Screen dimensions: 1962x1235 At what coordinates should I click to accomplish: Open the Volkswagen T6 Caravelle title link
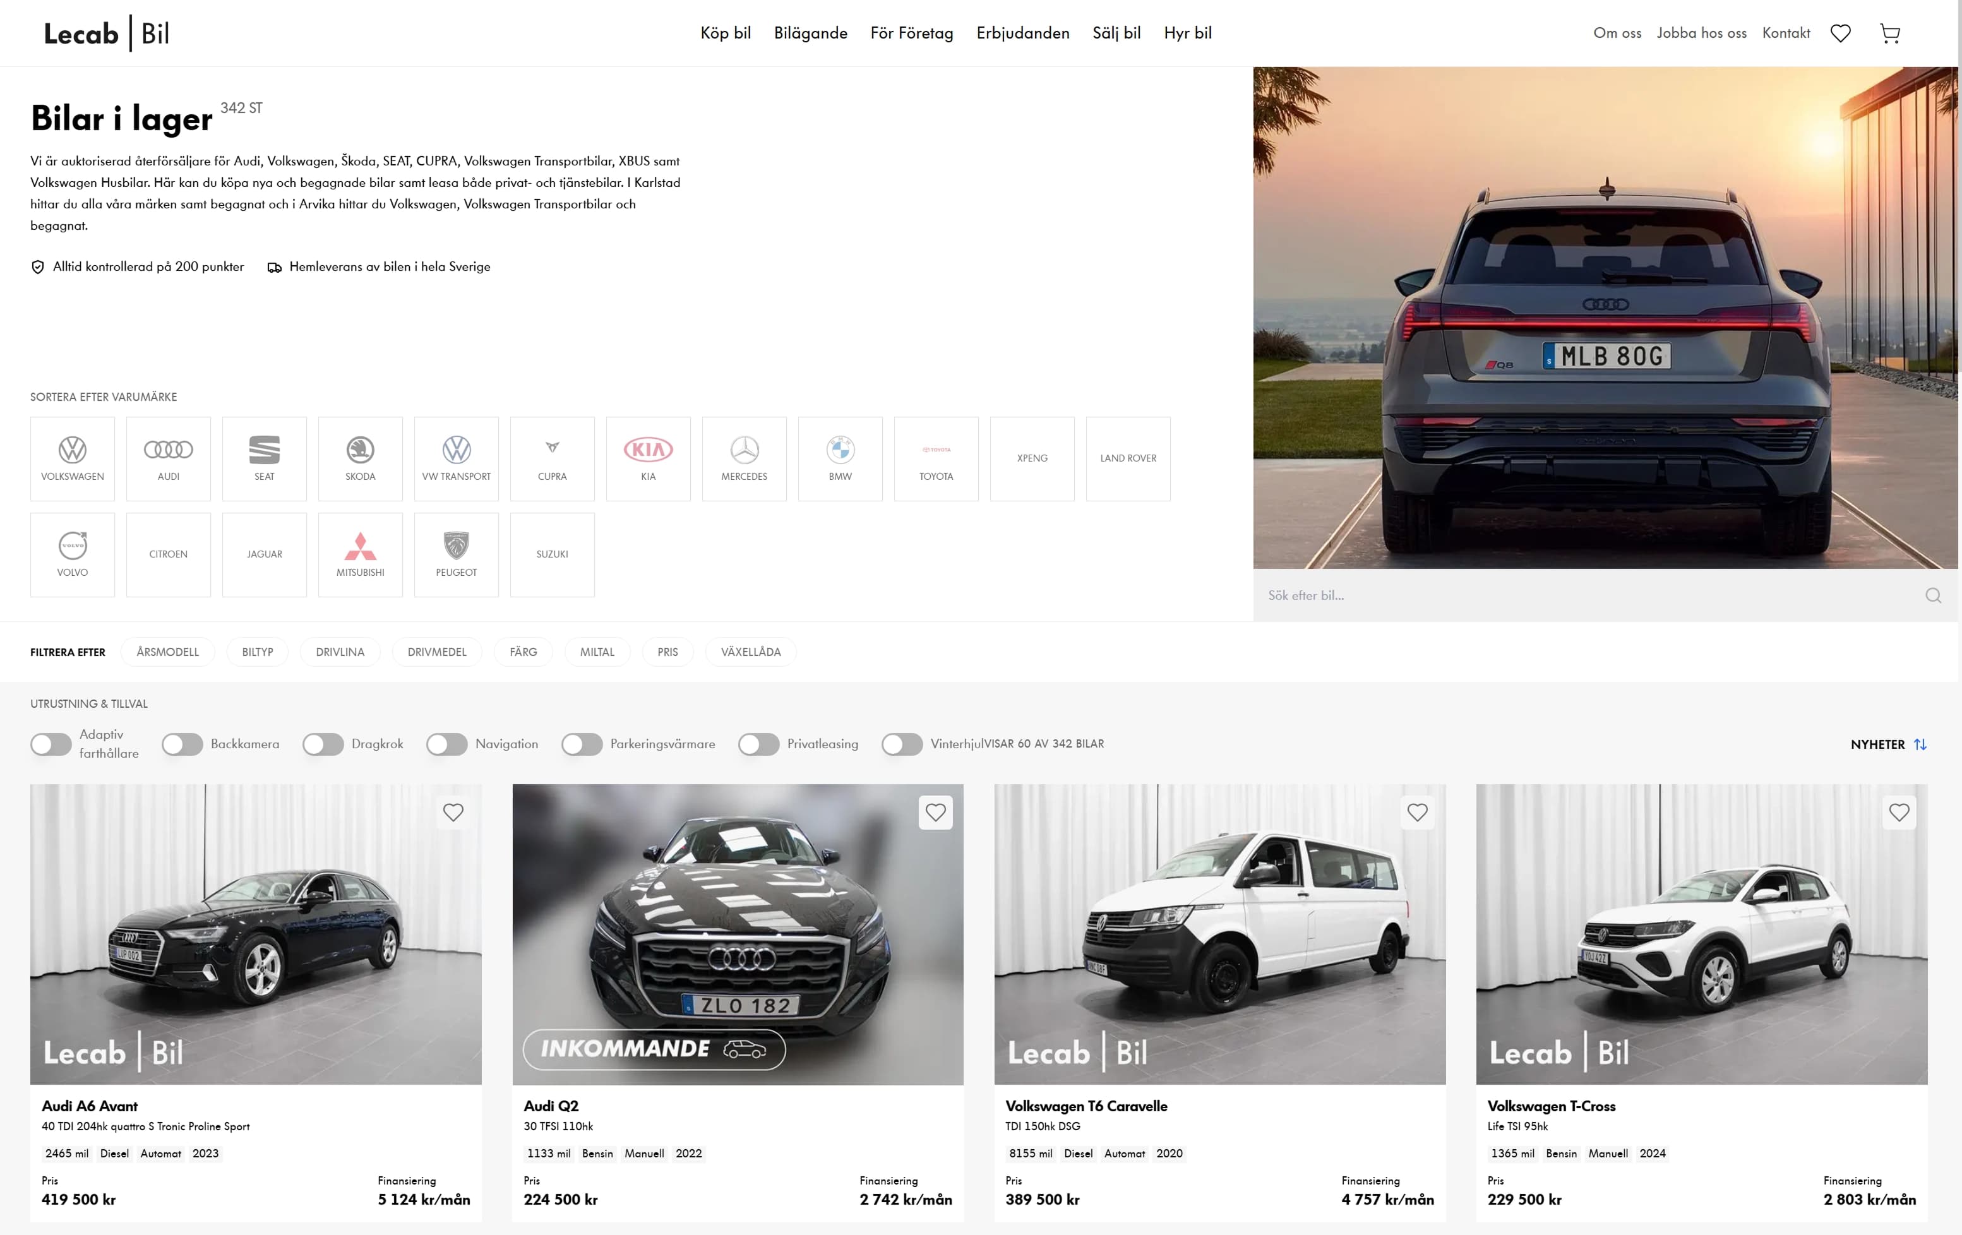(x=1086, y=1106)
